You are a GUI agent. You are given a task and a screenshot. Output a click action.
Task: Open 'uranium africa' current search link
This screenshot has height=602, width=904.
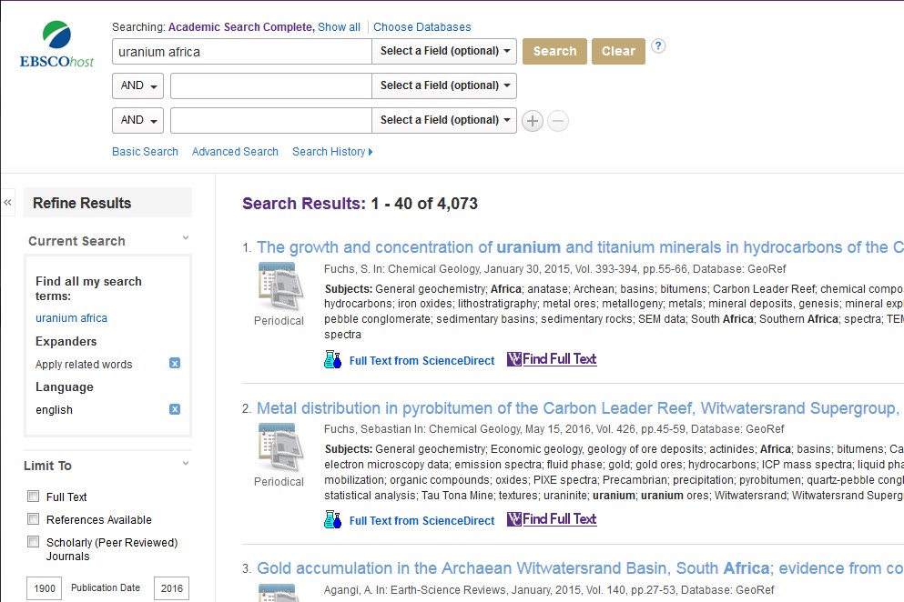(72, 318)
